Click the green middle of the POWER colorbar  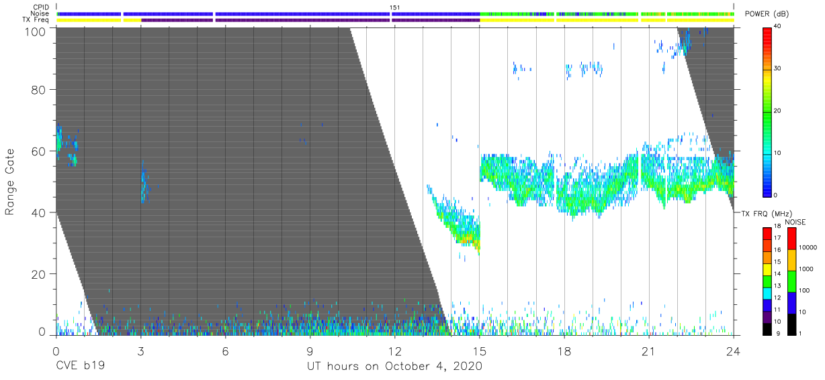coord(767,111)
